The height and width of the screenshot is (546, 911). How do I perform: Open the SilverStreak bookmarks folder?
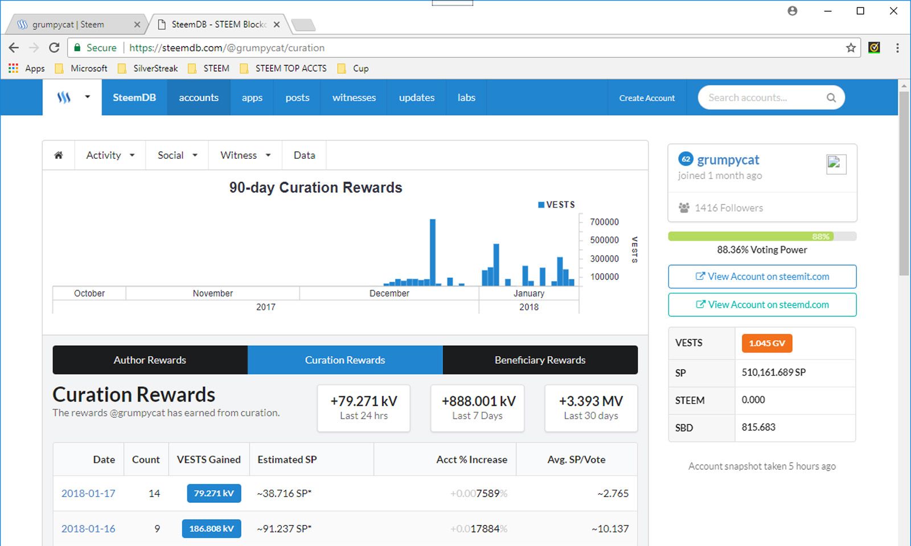147,68
